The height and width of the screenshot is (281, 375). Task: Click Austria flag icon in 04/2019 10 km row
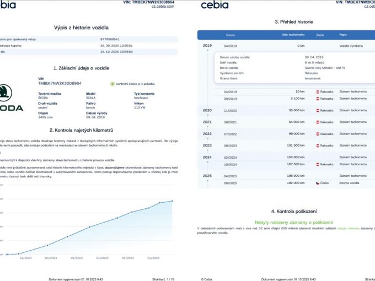point(318,92)
